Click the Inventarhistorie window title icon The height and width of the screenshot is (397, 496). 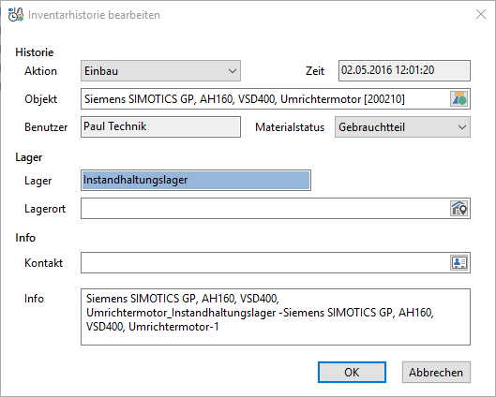tap(16, 15)
